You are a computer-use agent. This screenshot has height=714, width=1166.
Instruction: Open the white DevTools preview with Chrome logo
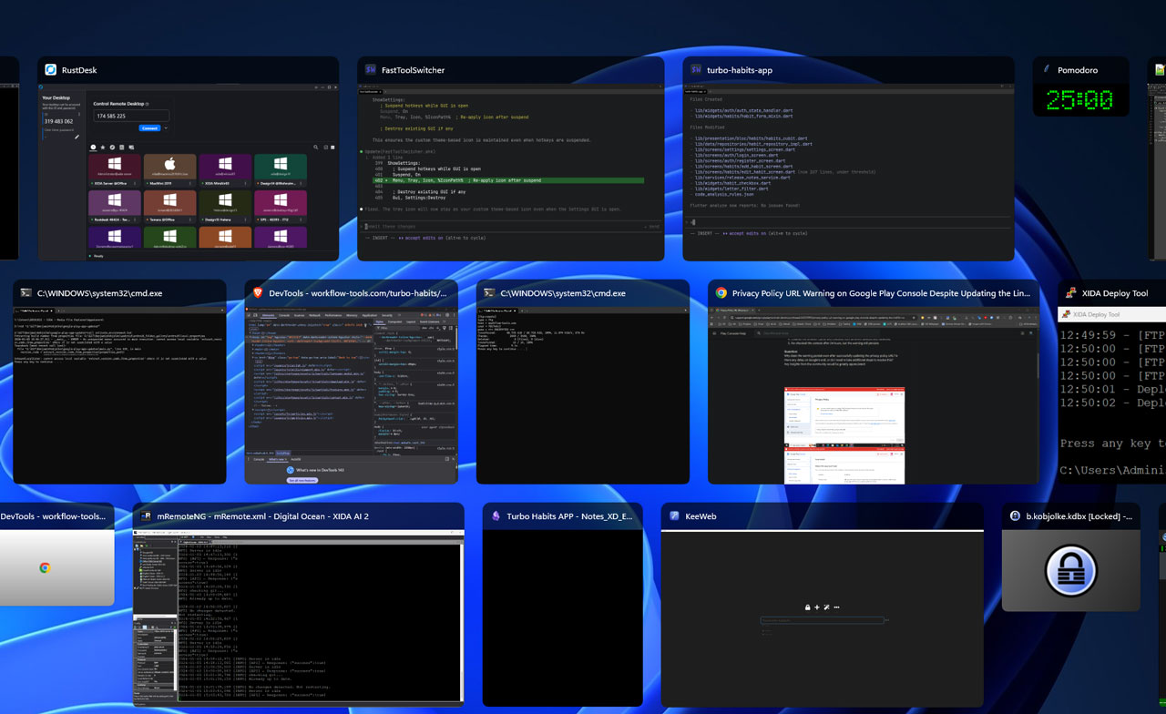point(56,568)
